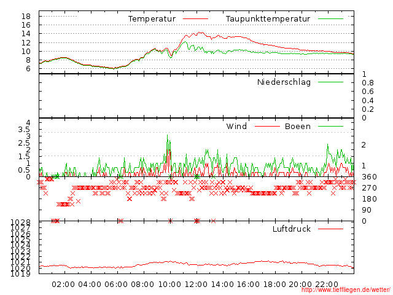This screenshot has width=393, height=295.
Task: Click the 10 temperature axis value
Action: 26,52
